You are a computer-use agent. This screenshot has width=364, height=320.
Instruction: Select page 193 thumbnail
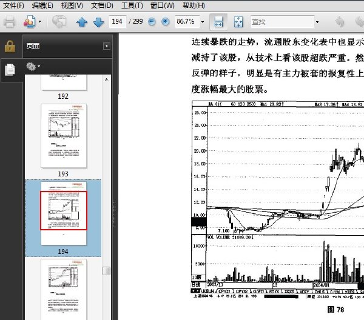point(64,136)
